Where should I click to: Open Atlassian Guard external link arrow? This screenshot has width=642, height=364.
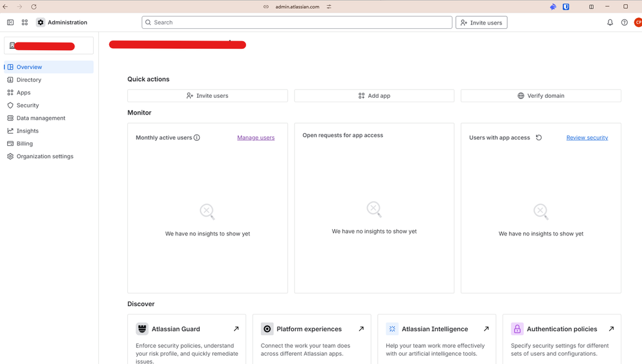(x=236, y=329)
